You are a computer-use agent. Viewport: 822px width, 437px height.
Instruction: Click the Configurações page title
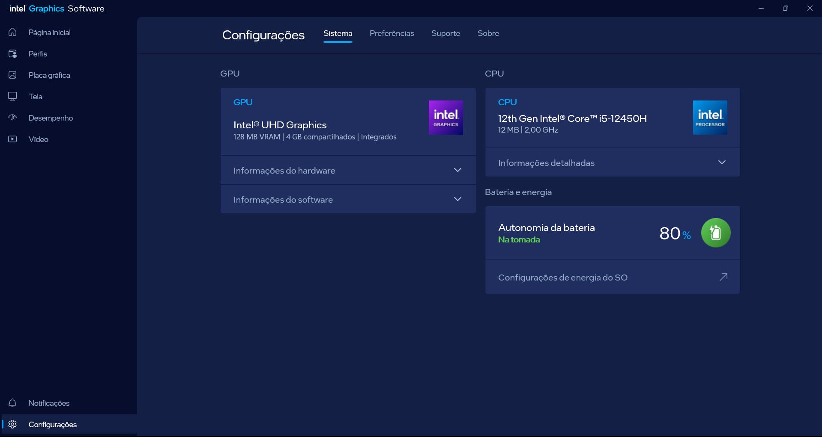point(263,35)
